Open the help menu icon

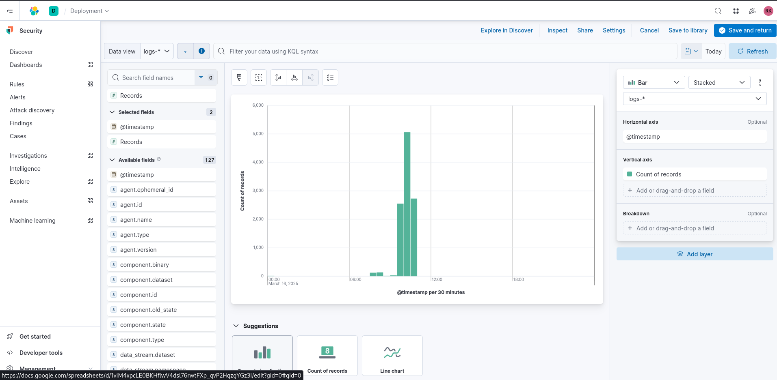click(x=736, y=11)
